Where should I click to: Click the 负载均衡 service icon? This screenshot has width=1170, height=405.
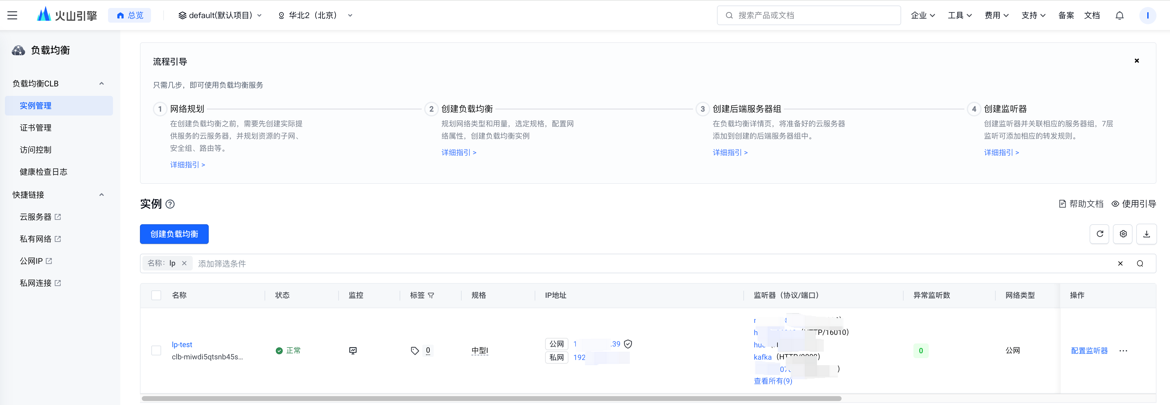tap(18, 50)
